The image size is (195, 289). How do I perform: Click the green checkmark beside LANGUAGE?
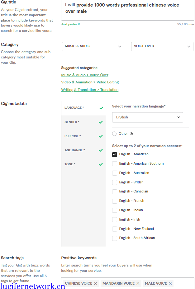point(101,108)
